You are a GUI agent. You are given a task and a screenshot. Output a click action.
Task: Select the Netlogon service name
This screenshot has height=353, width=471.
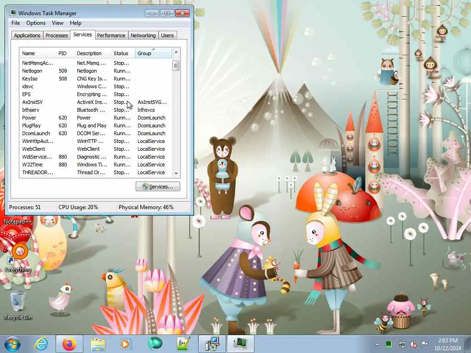tap(32, 71)
